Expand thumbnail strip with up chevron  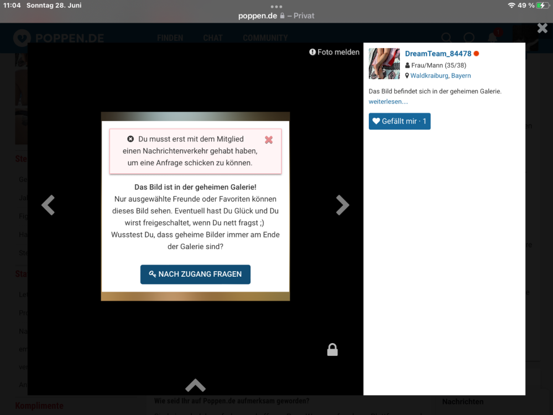tap(195, 385)
